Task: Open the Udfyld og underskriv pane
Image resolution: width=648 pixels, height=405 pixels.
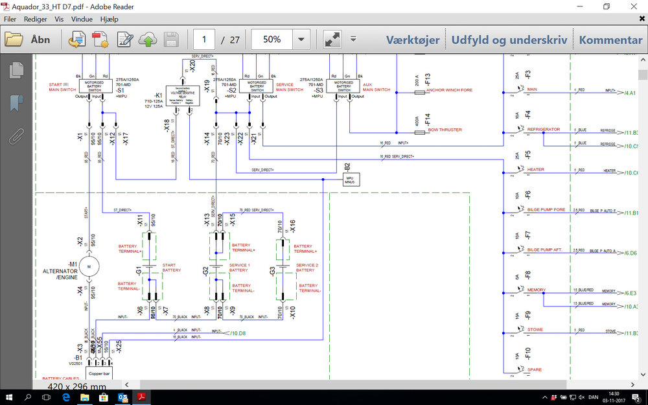Action: pos(509,40)
